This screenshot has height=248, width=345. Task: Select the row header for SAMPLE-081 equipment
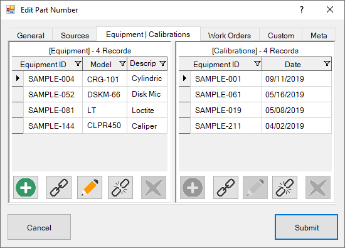pyautogui.click(x=18, y=110)
